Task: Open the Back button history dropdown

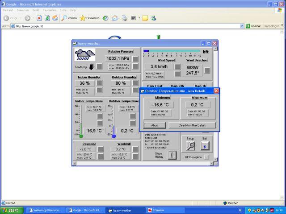Action: point(21,18)
